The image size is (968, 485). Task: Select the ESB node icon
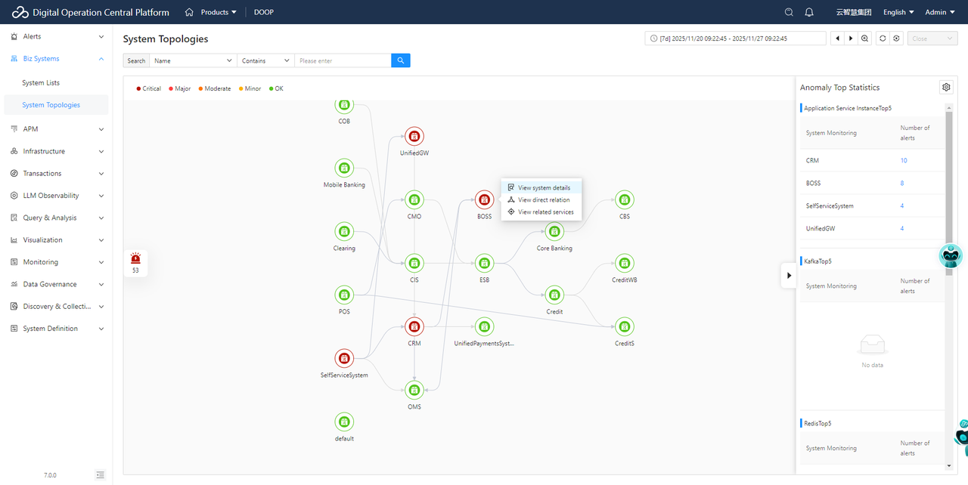click(484, 264)
